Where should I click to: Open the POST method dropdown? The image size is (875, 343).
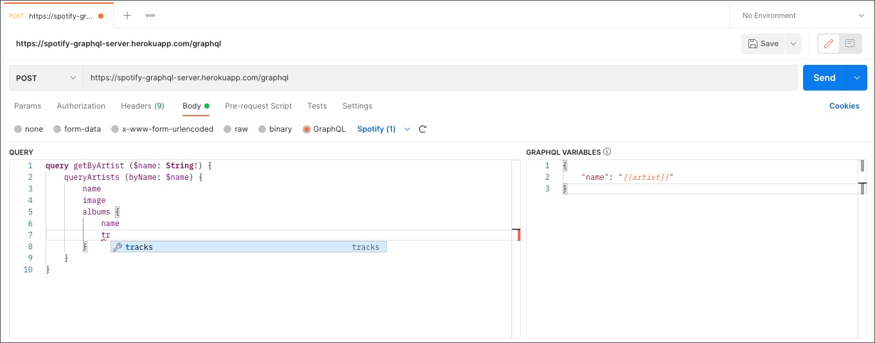click(46, 78)
